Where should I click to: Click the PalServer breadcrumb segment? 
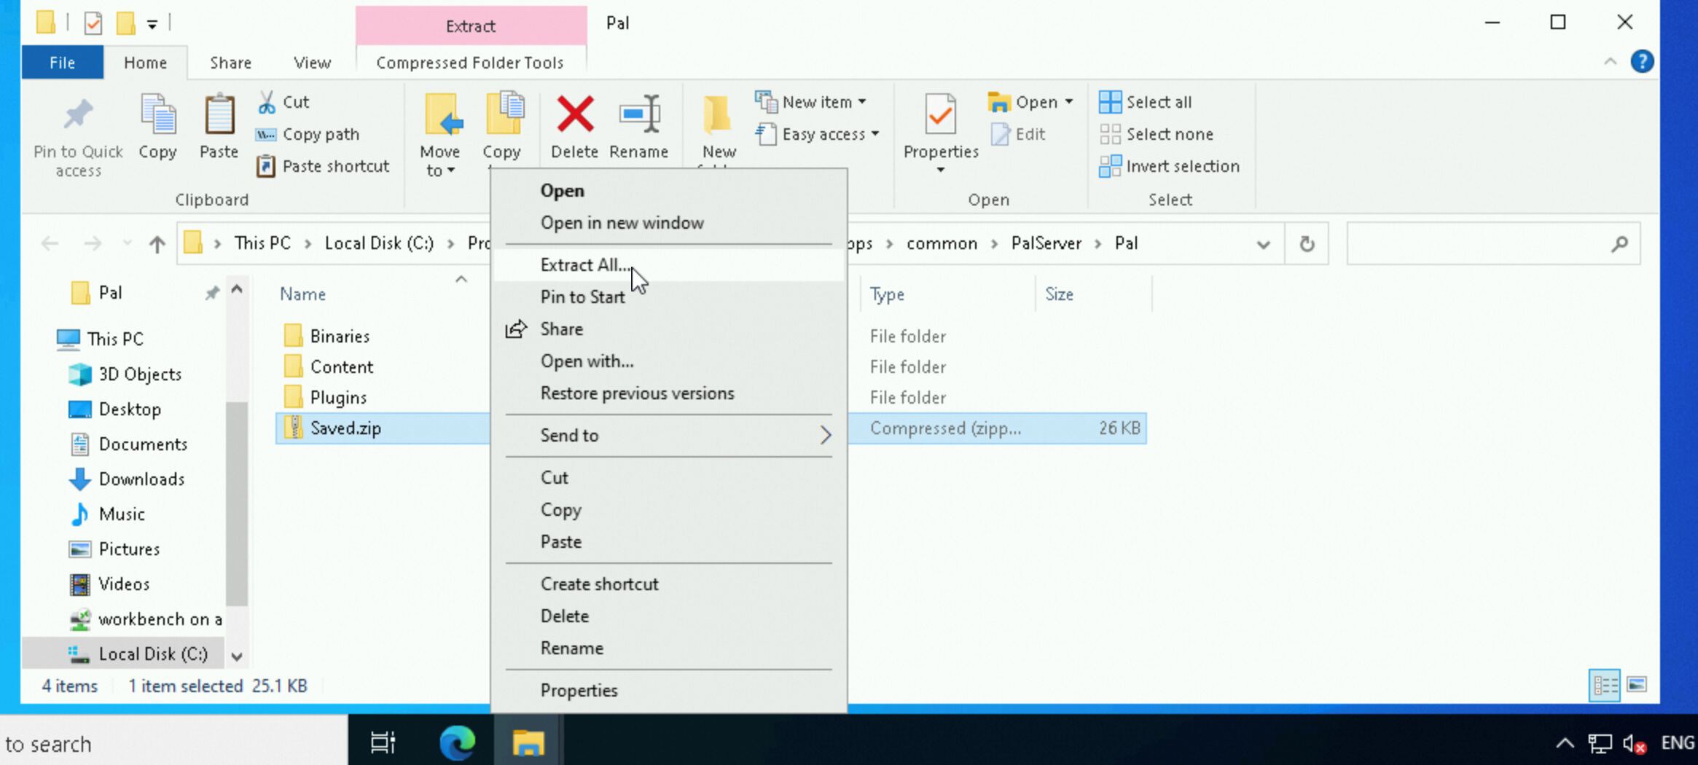coord(1046,243)
